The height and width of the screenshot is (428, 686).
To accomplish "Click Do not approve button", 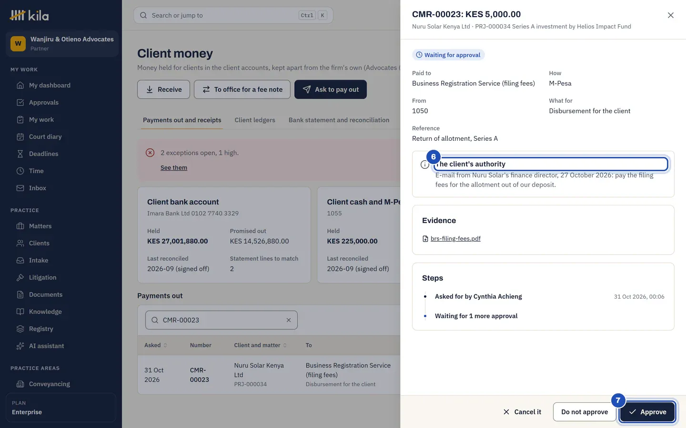I will pyautogui.click(x=585, y=412).
